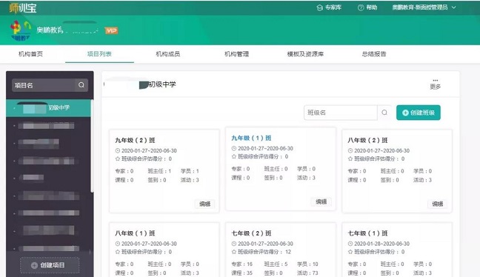Click clock icon on 八年级（2）班 card
Image resolution: width=480 pixels, height=277 pixels.
pos(350,150)
